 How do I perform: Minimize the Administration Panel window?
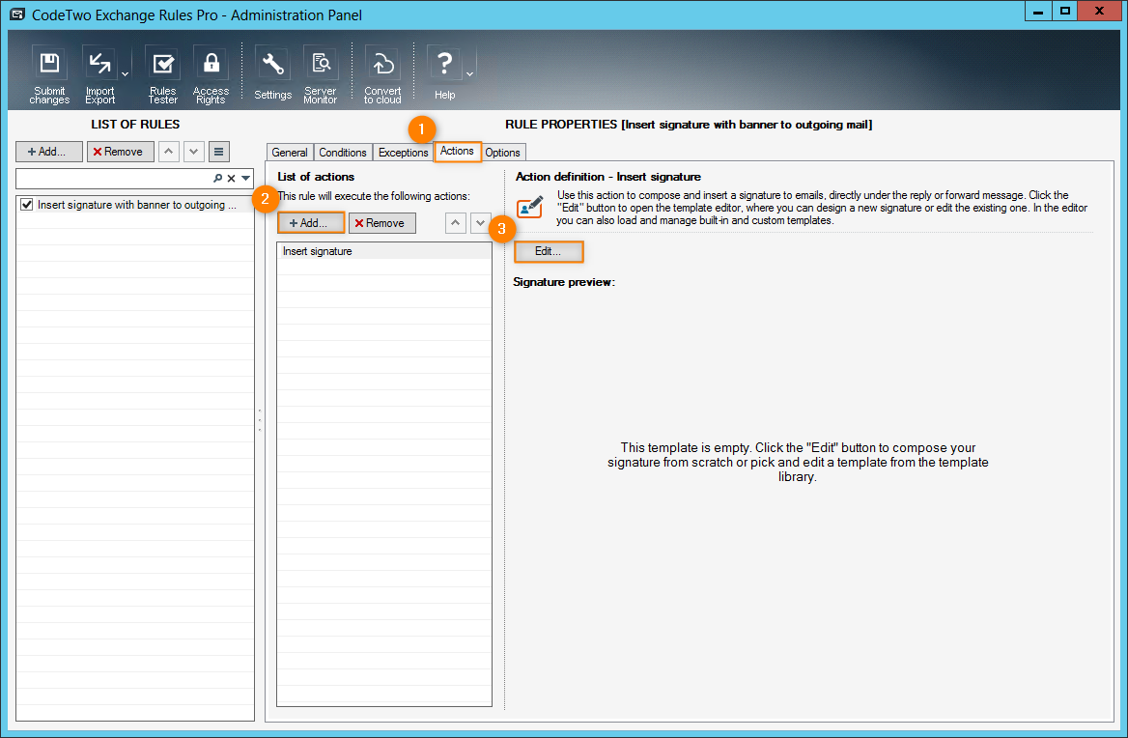point(1037,12)
